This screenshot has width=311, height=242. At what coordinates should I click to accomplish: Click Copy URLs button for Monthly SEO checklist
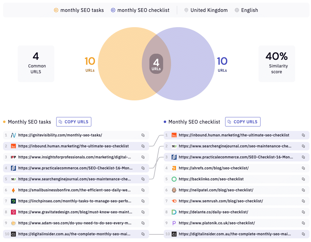pyautogui.click(x=243, y=122)
